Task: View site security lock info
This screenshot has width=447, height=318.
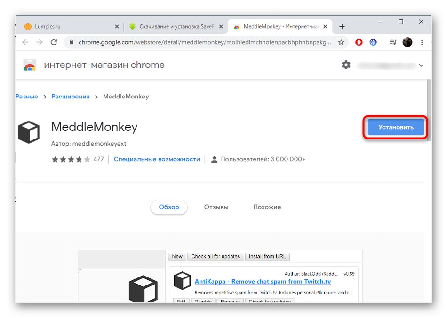Action: [x=72, y=42]
